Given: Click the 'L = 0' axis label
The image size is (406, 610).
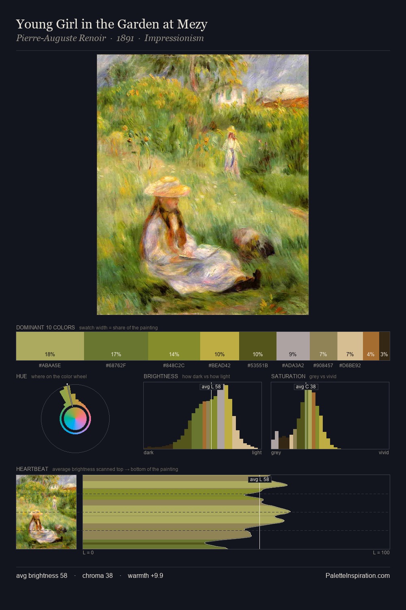Looking at the screenshot, I should (x=88, y=552).
